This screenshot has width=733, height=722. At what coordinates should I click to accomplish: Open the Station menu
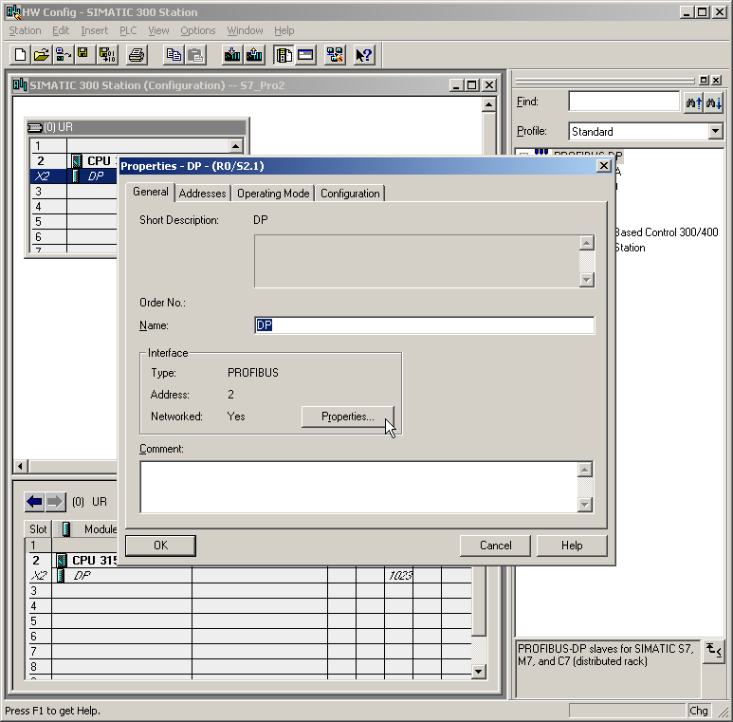[26, 30]
